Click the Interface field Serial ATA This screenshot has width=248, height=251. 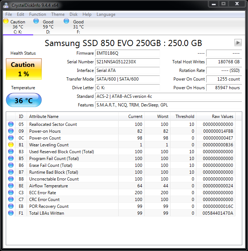point(128,70)
